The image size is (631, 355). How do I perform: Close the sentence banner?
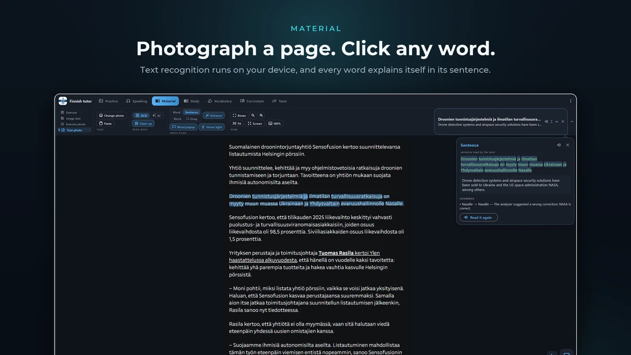[x=563, y=121]
